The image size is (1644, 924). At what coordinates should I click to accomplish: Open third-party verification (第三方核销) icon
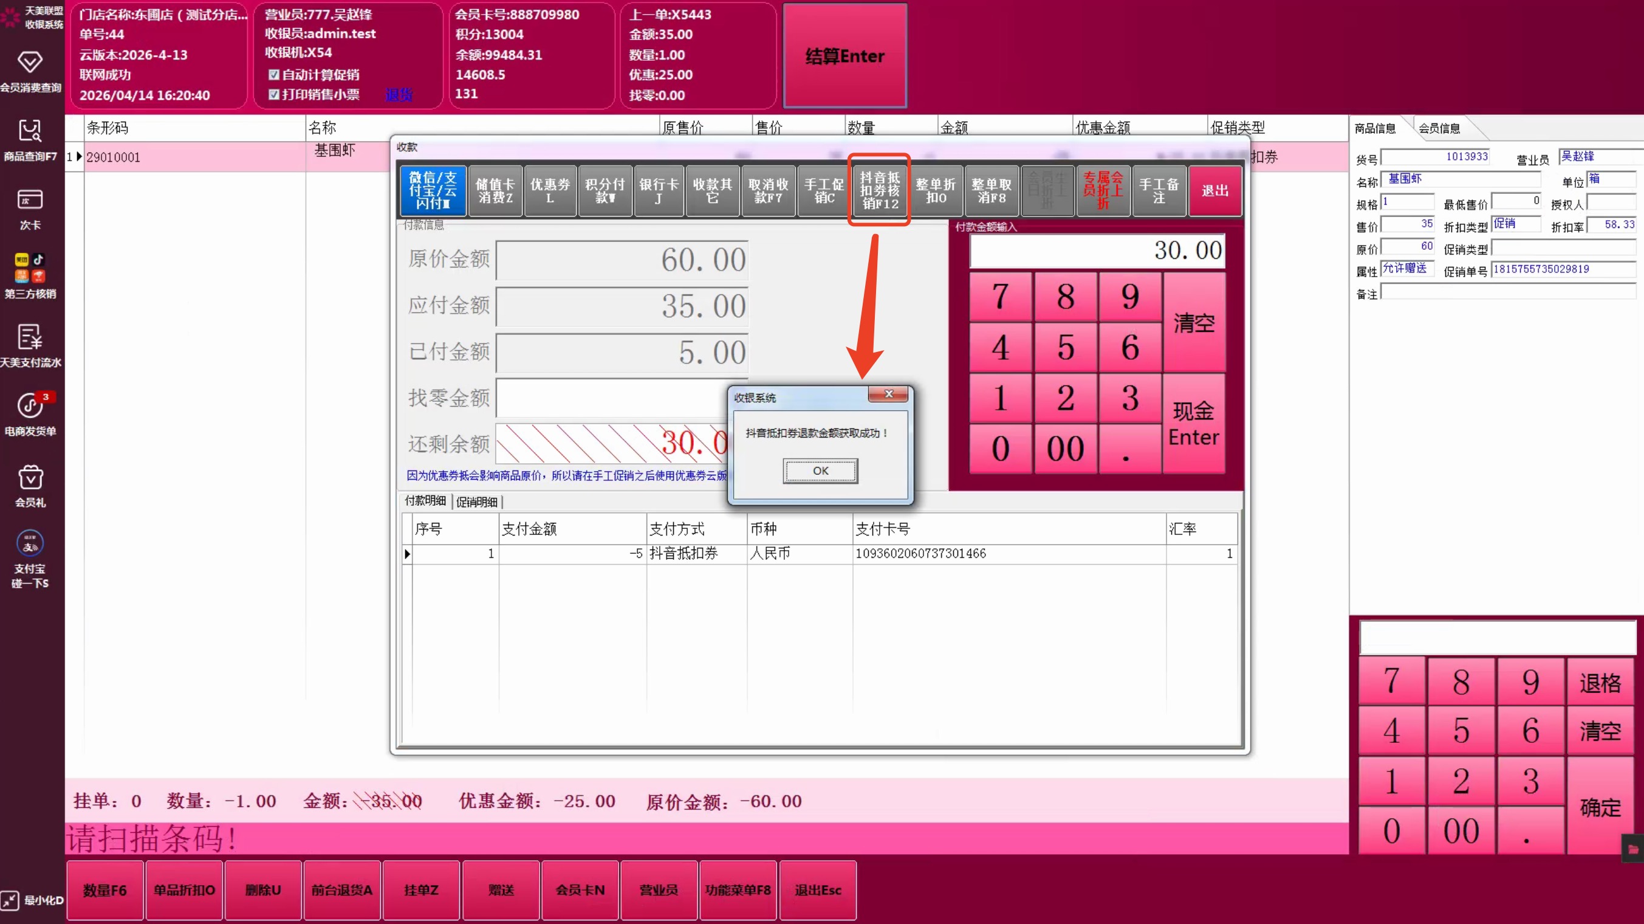(x=30, y=267)
